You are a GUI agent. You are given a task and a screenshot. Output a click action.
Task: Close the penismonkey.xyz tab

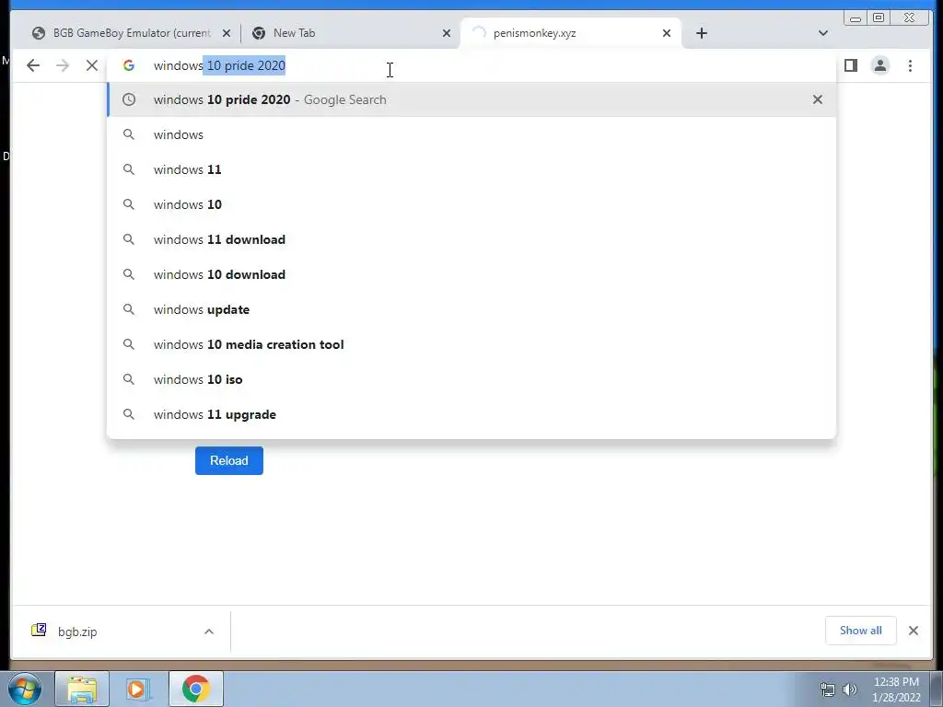(x=667, y=33)
